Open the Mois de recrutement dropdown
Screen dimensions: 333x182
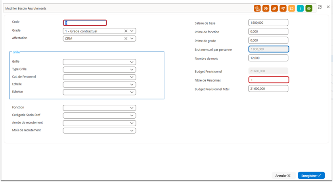pyautogui.click(x=100, y=131)
